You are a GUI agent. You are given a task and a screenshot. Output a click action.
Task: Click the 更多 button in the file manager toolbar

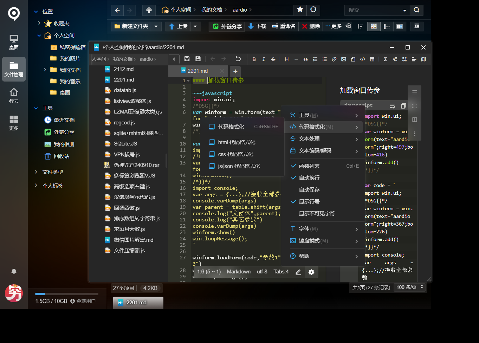tap(333, 26)
